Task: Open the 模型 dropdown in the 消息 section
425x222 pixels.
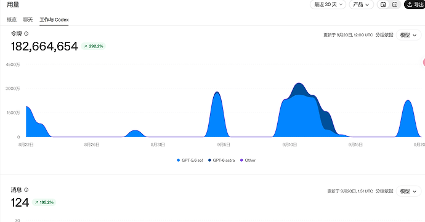Action: tap(408, 191)
